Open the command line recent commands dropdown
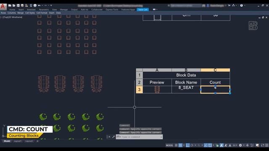Screen dimensions: 269x151 [119, 137]
